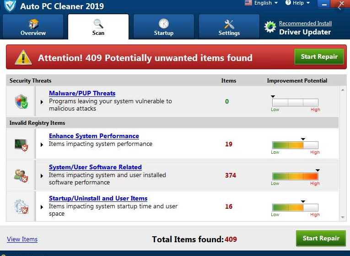Viewport: 350px width, 256px height.
Task: Switch to the Scan tab
Action: (98, 27)
